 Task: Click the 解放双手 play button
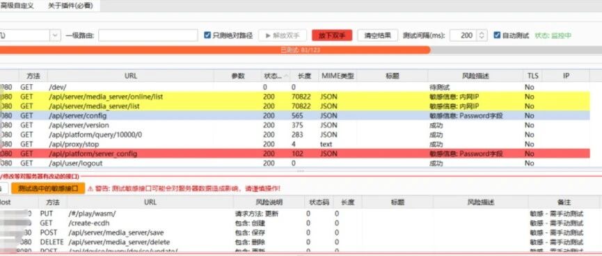(x=283, y=35)
